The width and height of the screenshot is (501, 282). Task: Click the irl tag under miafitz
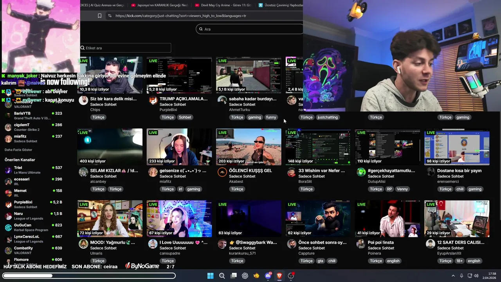[180, 189]
